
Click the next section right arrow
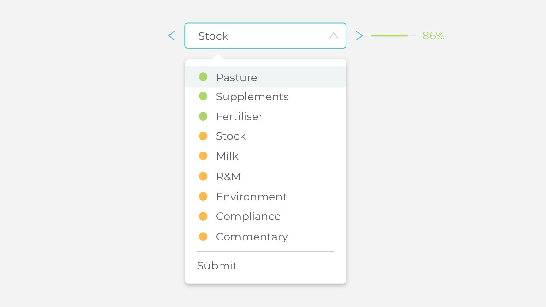point(359,36)
